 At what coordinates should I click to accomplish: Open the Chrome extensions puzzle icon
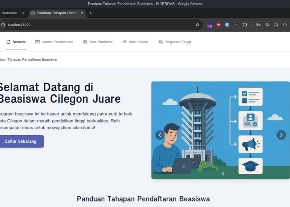(245, 25)
